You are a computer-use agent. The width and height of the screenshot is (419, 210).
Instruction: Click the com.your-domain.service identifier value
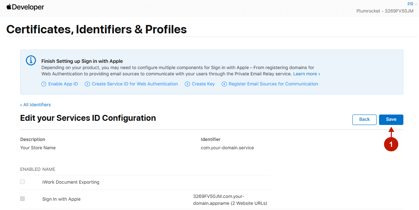point(227,148)
